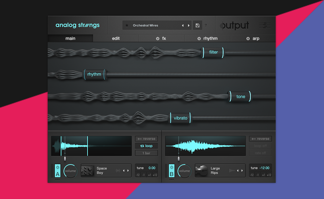Click Space Boy synth thumbnail image
This screenshot has width=324, height=199.
point(87,171)
